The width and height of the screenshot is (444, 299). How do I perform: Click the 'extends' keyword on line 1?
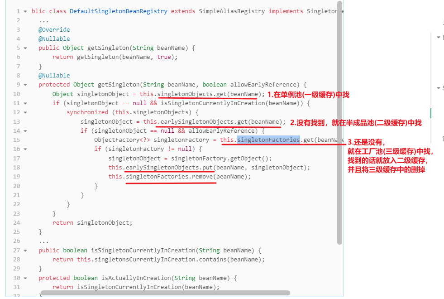click(183, 11)
